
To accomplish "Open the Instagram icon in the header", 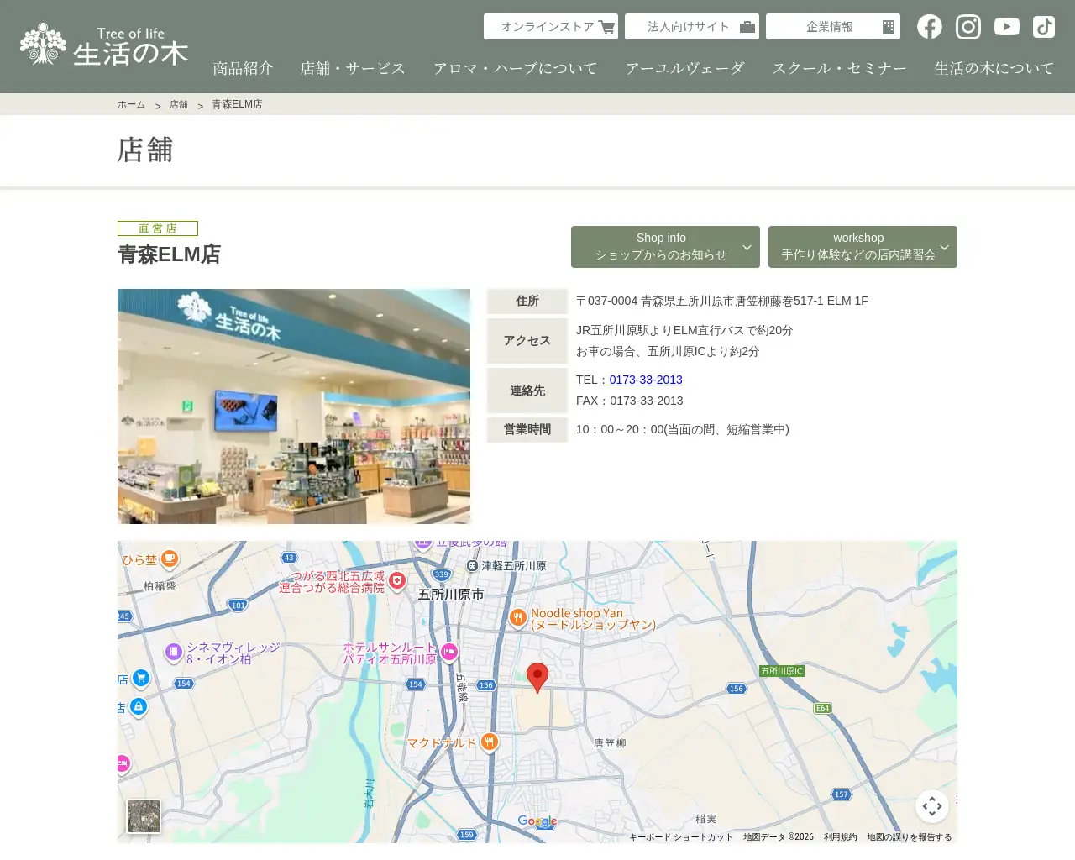I will 967,26.
